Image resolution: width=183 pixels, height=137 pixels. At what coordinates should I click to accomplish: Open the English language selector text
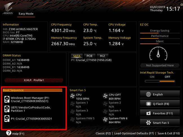pos(158,94)
